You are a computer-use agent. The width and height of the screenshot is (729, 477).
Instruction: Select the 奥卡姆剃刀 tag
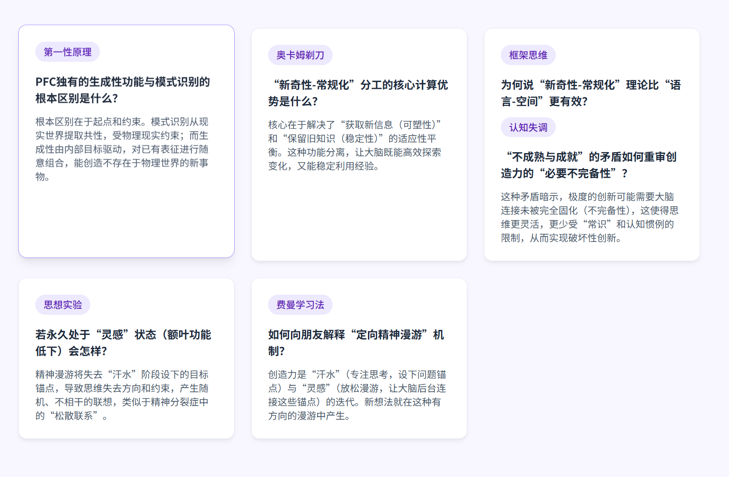tap(300, 55)
